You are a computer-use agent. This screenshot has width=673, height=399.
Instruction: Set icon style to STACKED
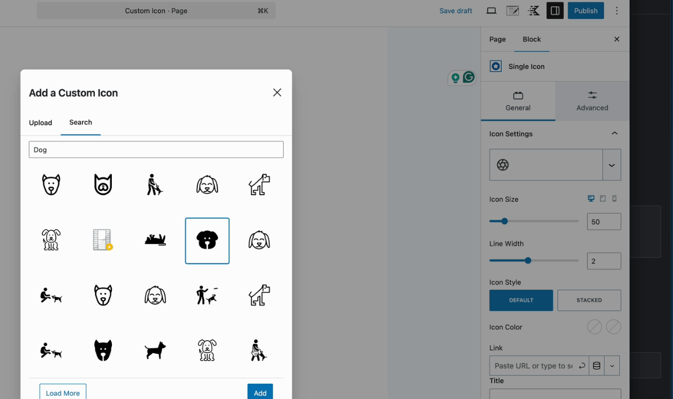coord(589,300)
